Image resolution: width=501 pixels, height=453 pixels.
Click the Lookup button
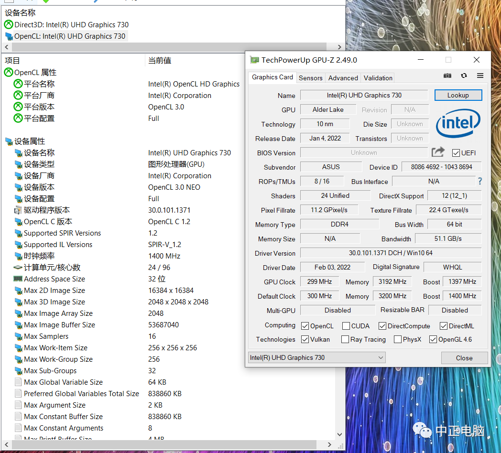[x=458, y=95]
